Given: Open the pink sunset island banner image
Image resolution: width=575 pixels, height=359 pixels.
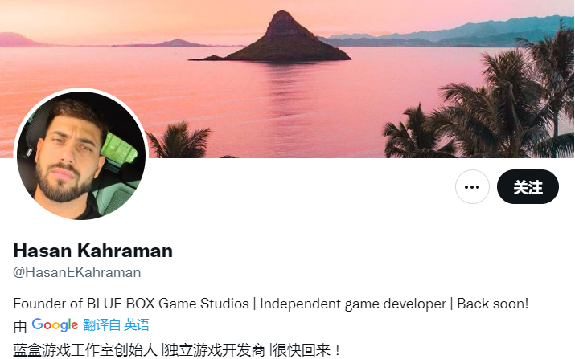Looking at the screenshot, I should [288, 79].
